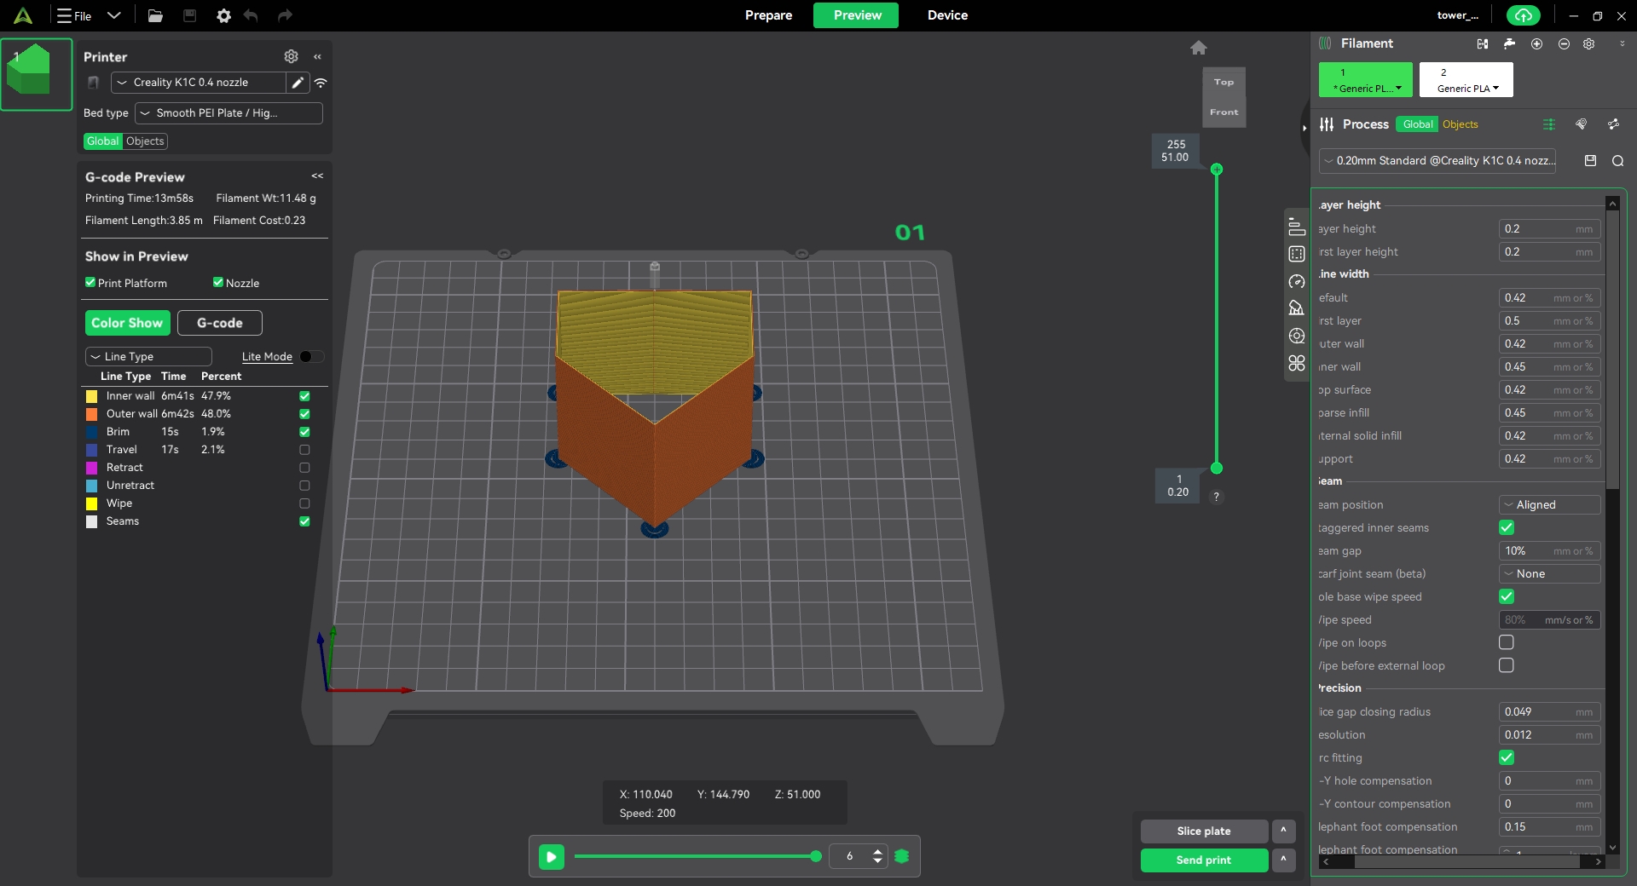1637x886 pixels.
Task: Click the printer Wi-Fi connection icon
Action: [321, 83]
